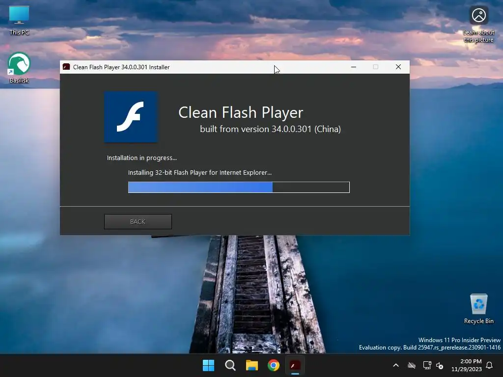Show hidden system tray icons
Viewport: 503px width, 377px height.
pyautogui.click(x=396, y=365)
